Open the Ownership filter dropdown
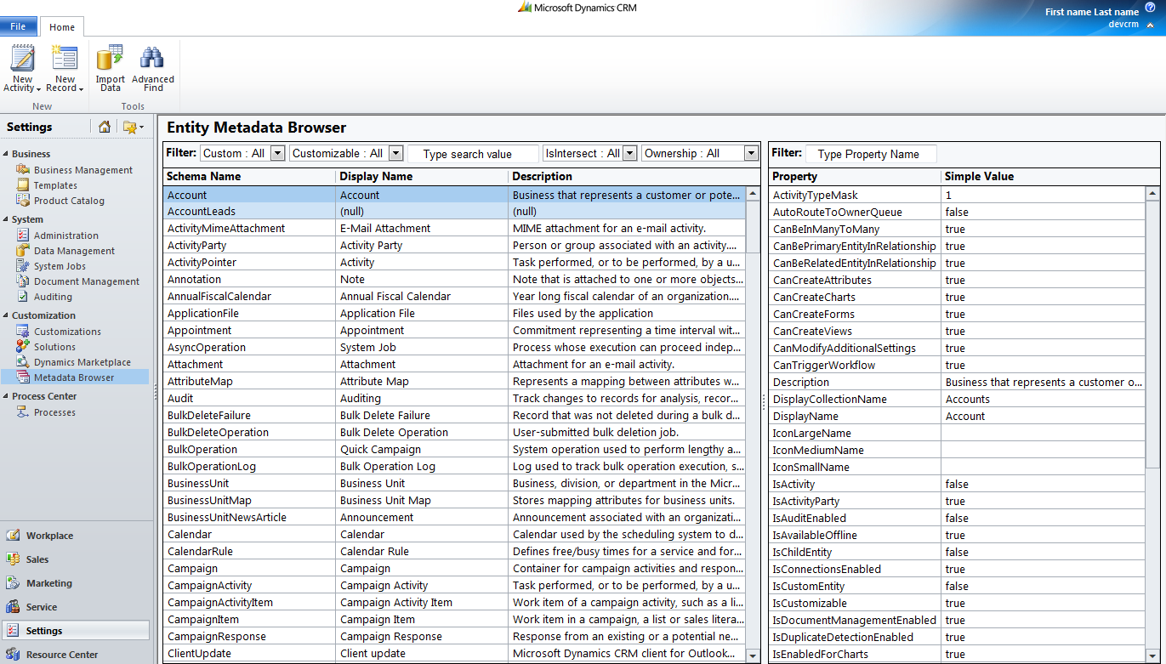 pyautogui.click(x=750, y=153)
